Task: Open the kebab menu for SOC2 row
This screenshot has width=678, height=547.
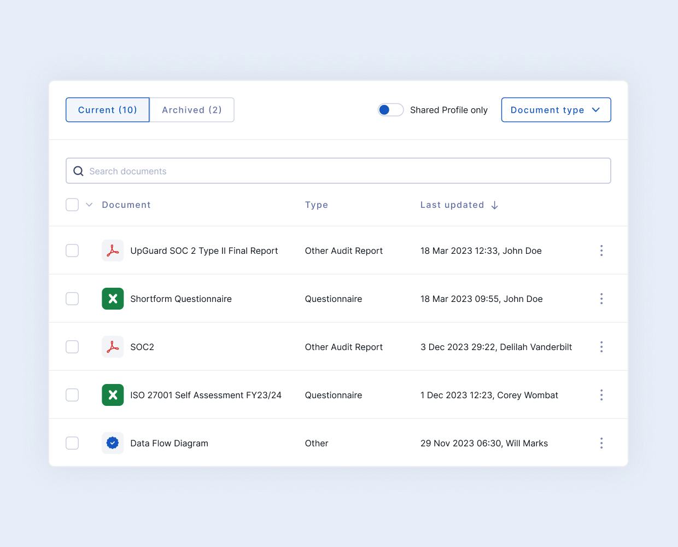Action: tap(601, 347)
